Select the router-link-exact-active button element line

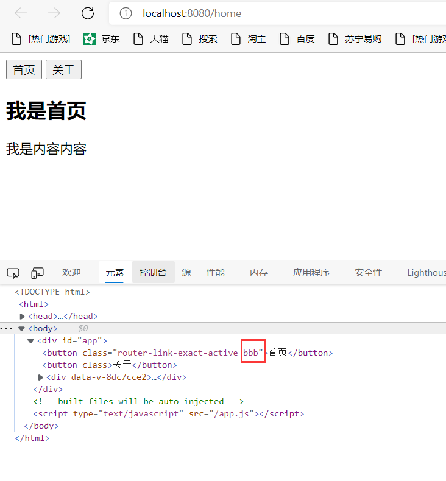pos(188,353)
